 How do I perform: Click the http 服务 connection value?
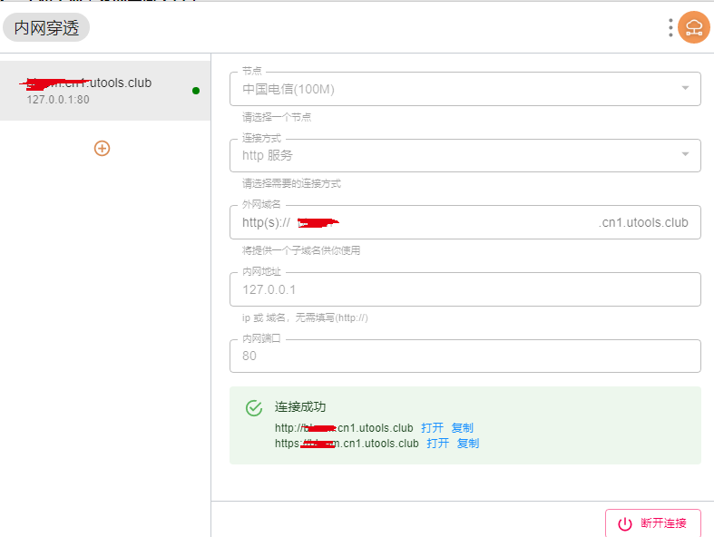268,155
